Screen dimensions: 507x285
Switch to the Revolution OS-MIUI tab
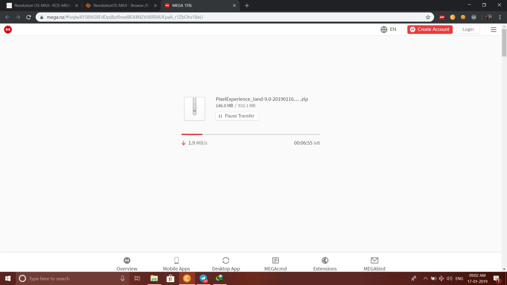point(42,6)
